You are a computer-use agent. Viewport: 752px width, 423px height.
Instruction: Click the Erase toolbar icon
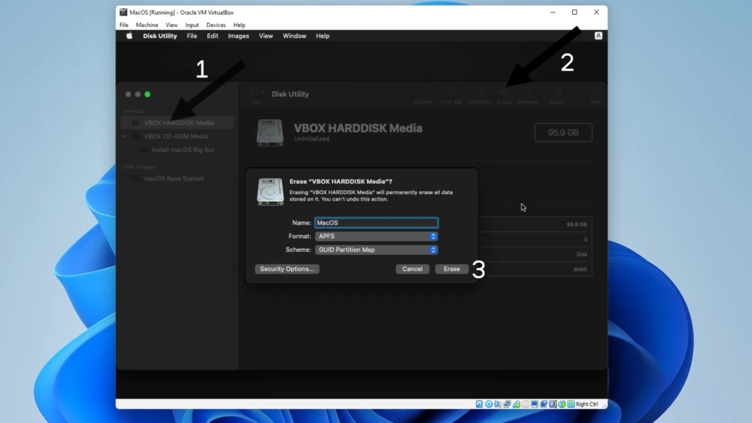(x=504, y=92)
